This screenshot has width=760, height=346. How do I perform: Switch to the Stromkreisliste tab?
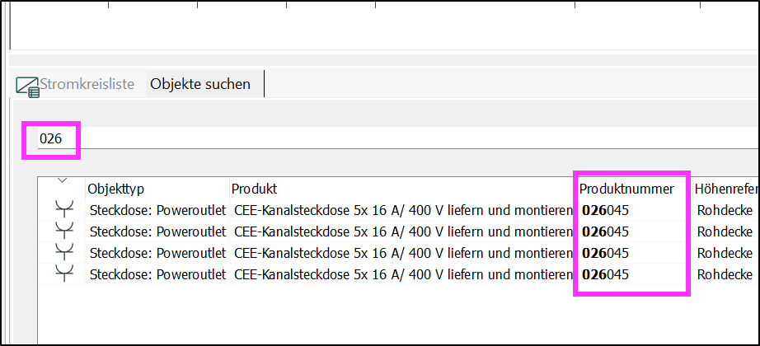pos(87,84)
